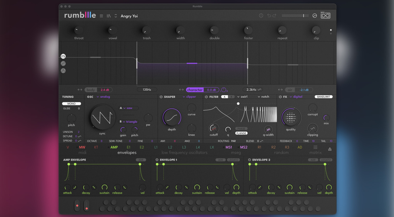The image size is (394, 217).
Task: Click the filter cutoff knob
Action: pos(213,128)
